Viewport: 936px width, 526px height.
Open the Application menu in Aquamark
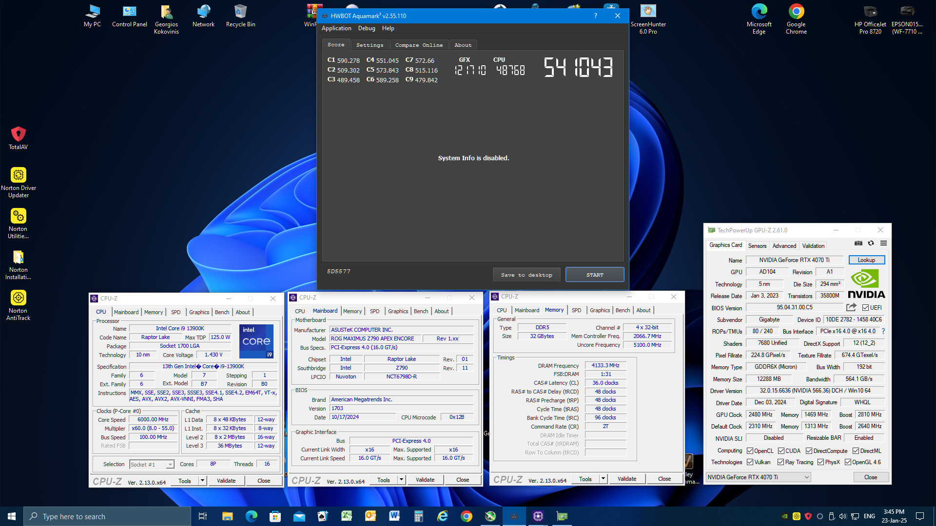[336, 28]
